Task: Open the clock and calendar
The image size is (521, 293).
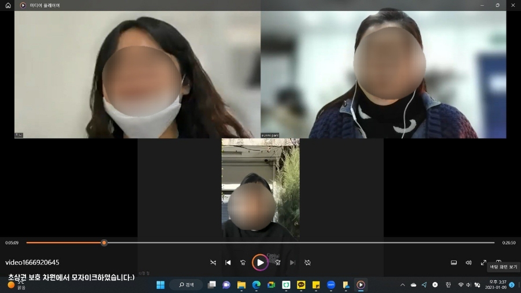Action: point(496,285)
